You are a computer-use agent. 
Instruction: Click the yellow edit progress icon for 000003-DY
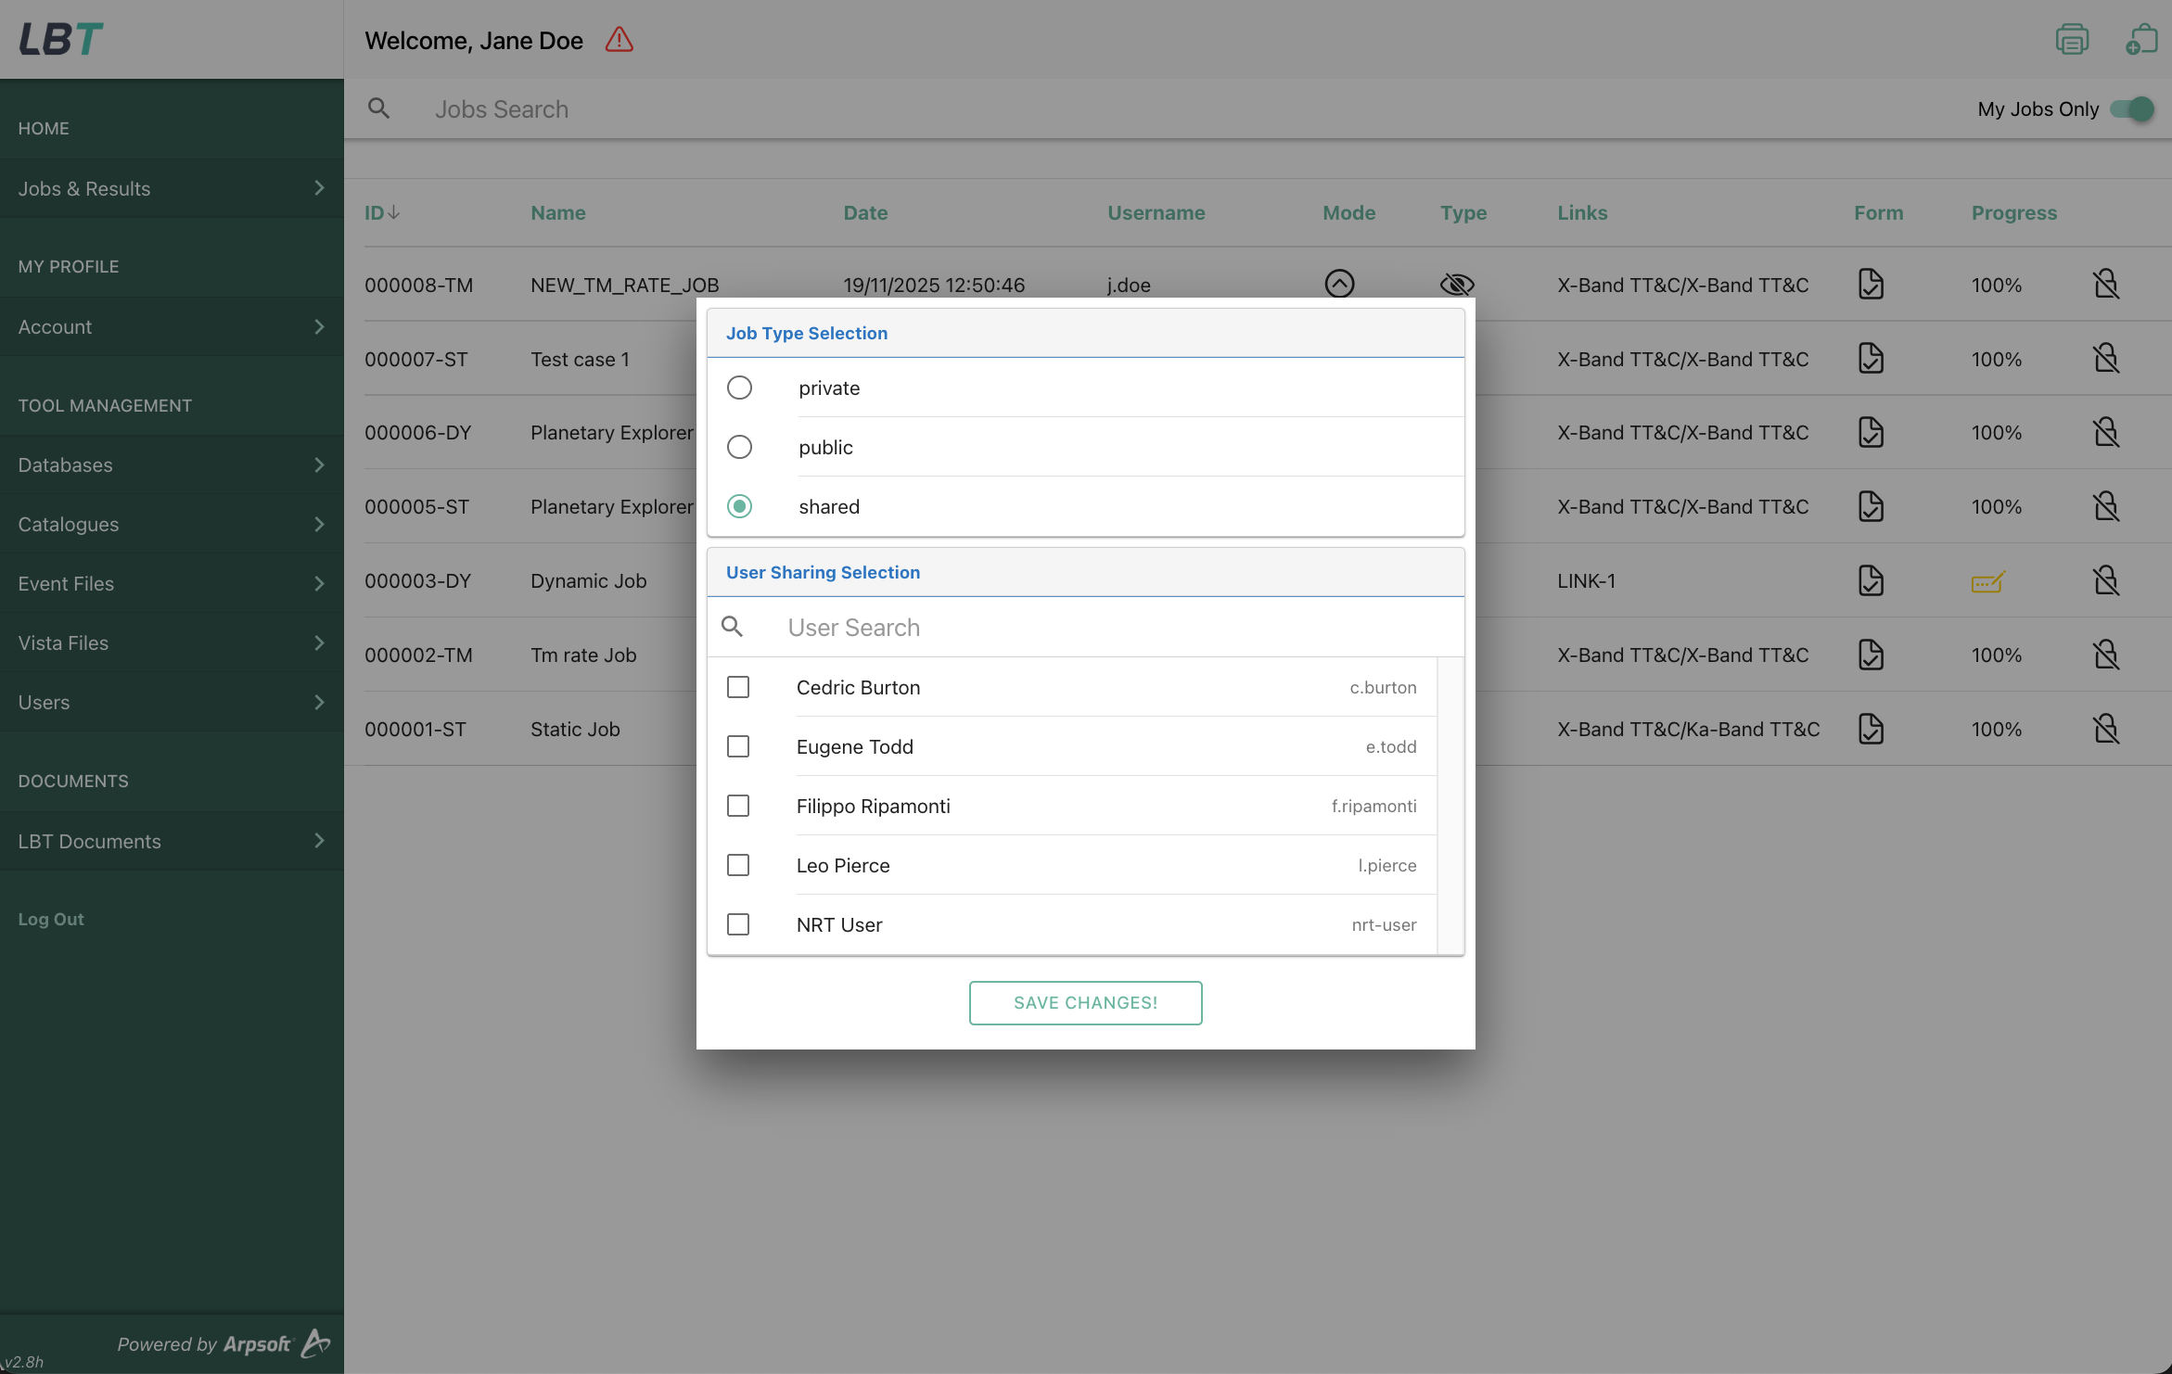pyautogui.click(x=1987, y=581)
